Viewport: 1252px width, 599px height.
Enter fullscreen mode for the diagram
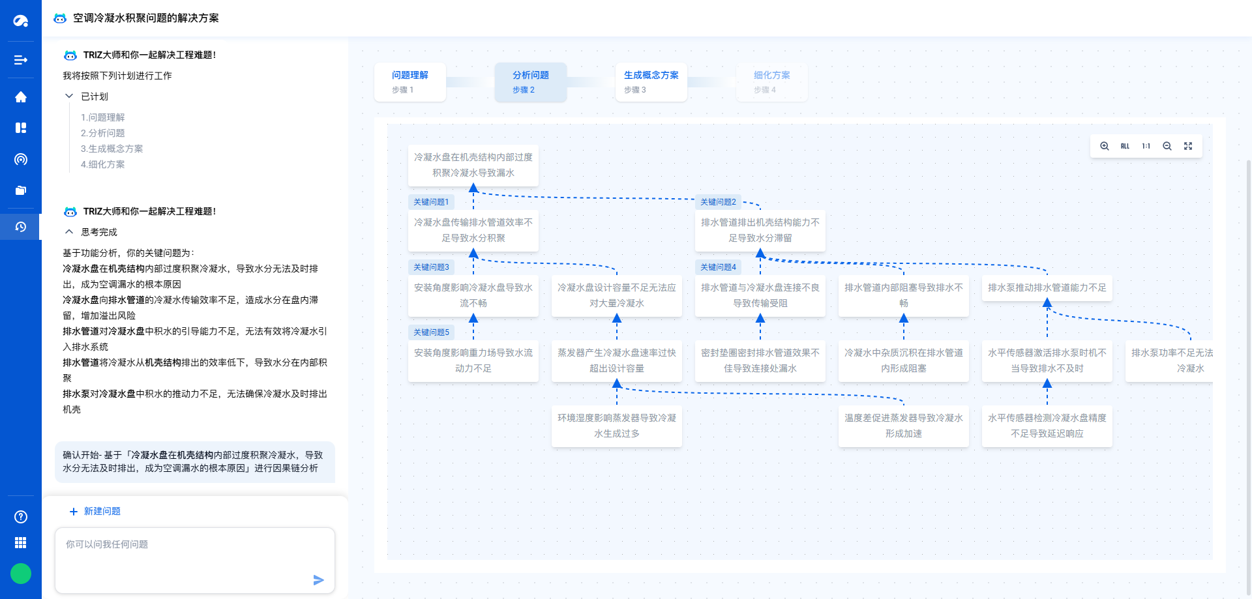[1188, 146]
